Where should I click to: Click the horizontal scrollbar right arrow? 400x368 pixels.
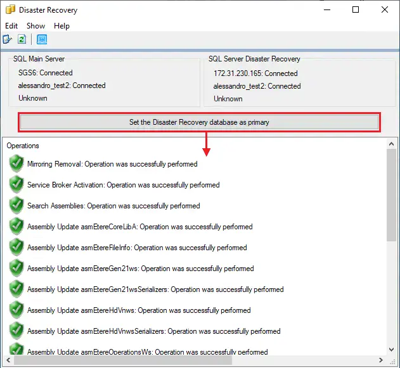click(382, 360)
